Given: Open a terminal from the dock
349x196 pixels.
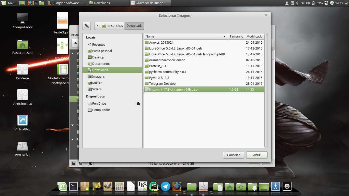Looking at the screenshot, I should 73,186.
